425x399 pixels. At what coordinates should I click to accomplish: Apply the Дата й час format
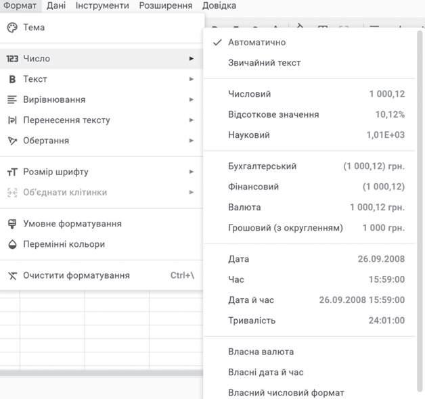(309, 300)
